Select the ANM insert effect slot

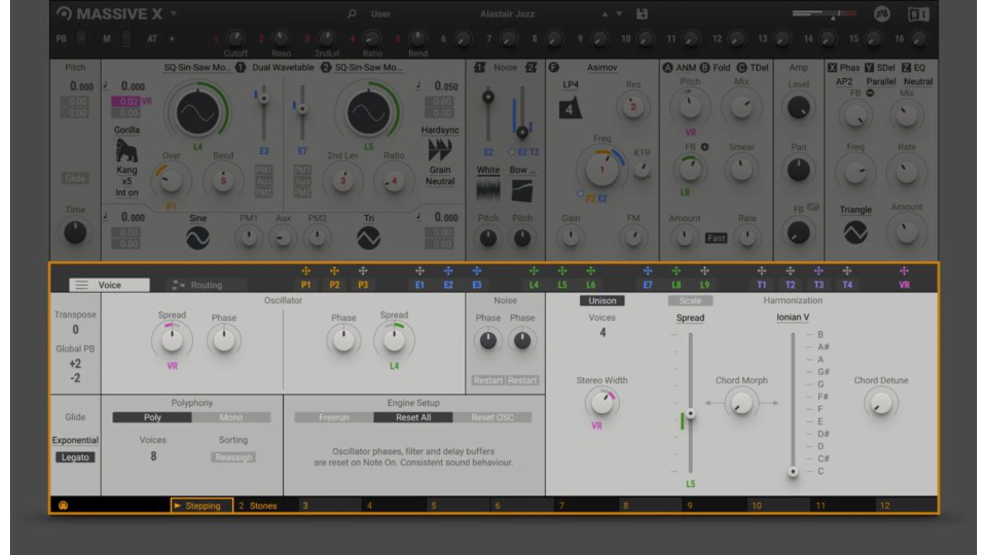[680, 67]
